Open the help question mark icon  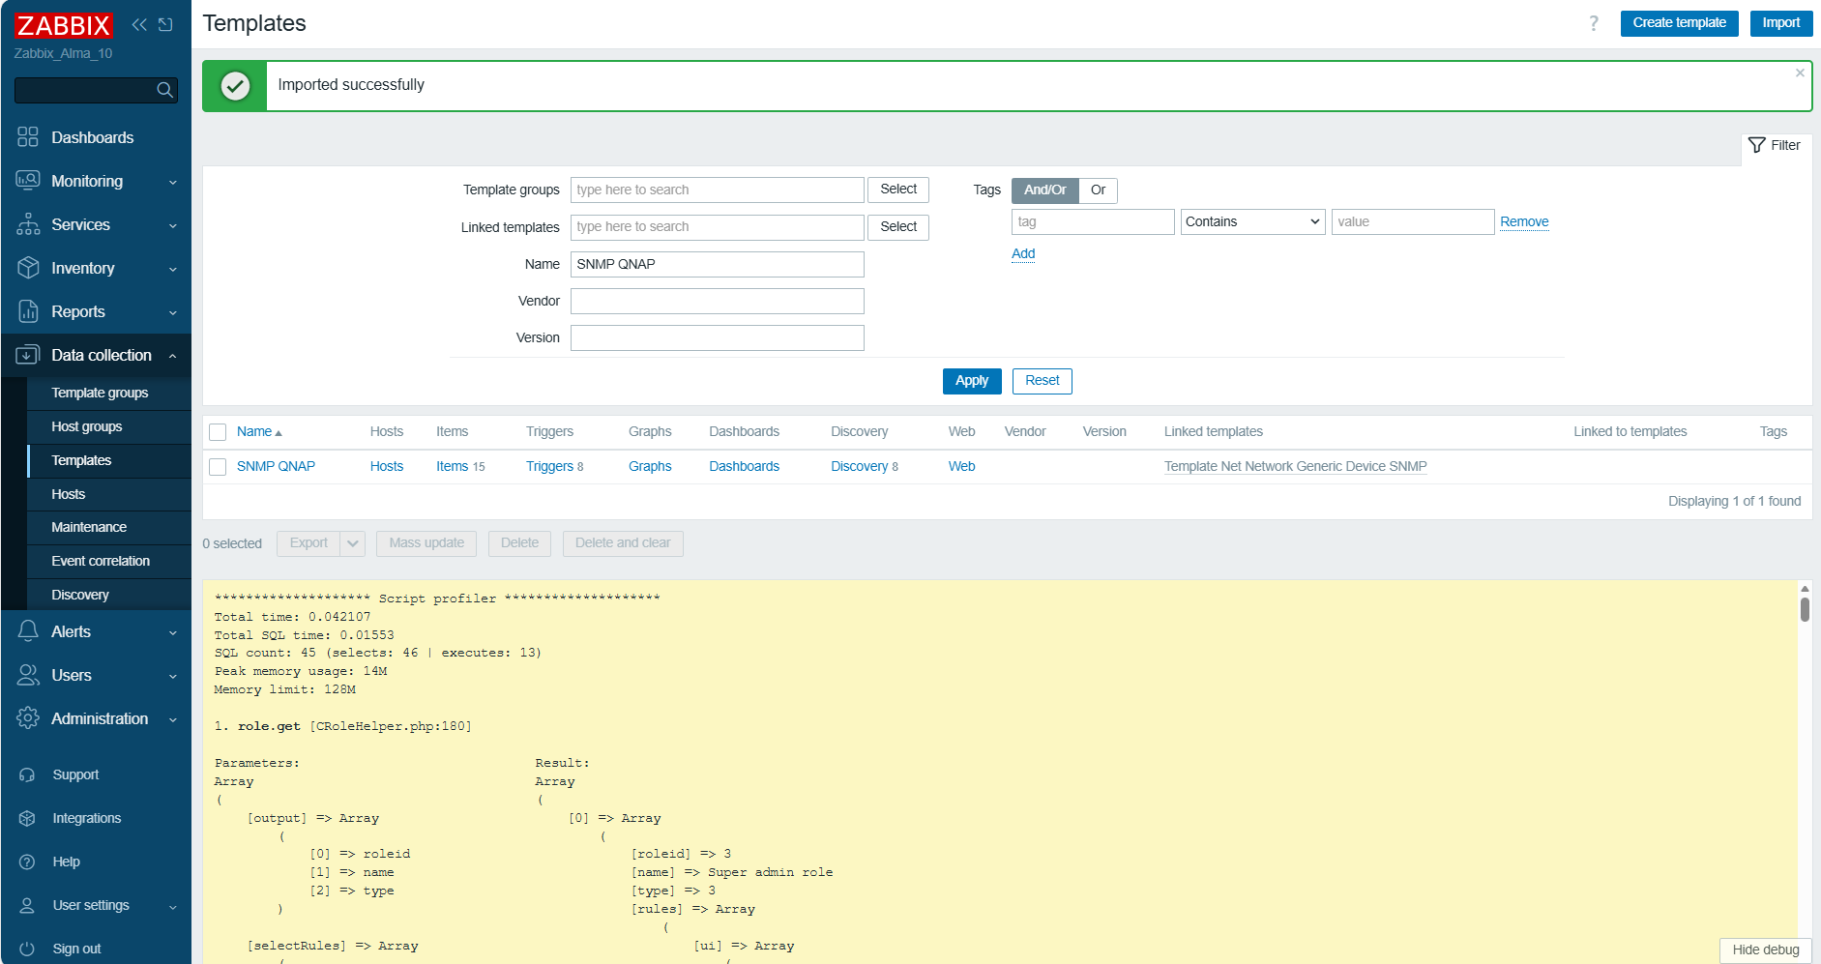tap(1593, 23)
